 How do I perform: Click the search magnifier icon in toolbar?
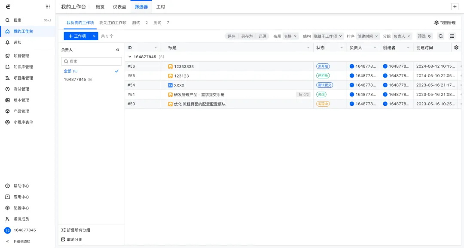point(441,36)
